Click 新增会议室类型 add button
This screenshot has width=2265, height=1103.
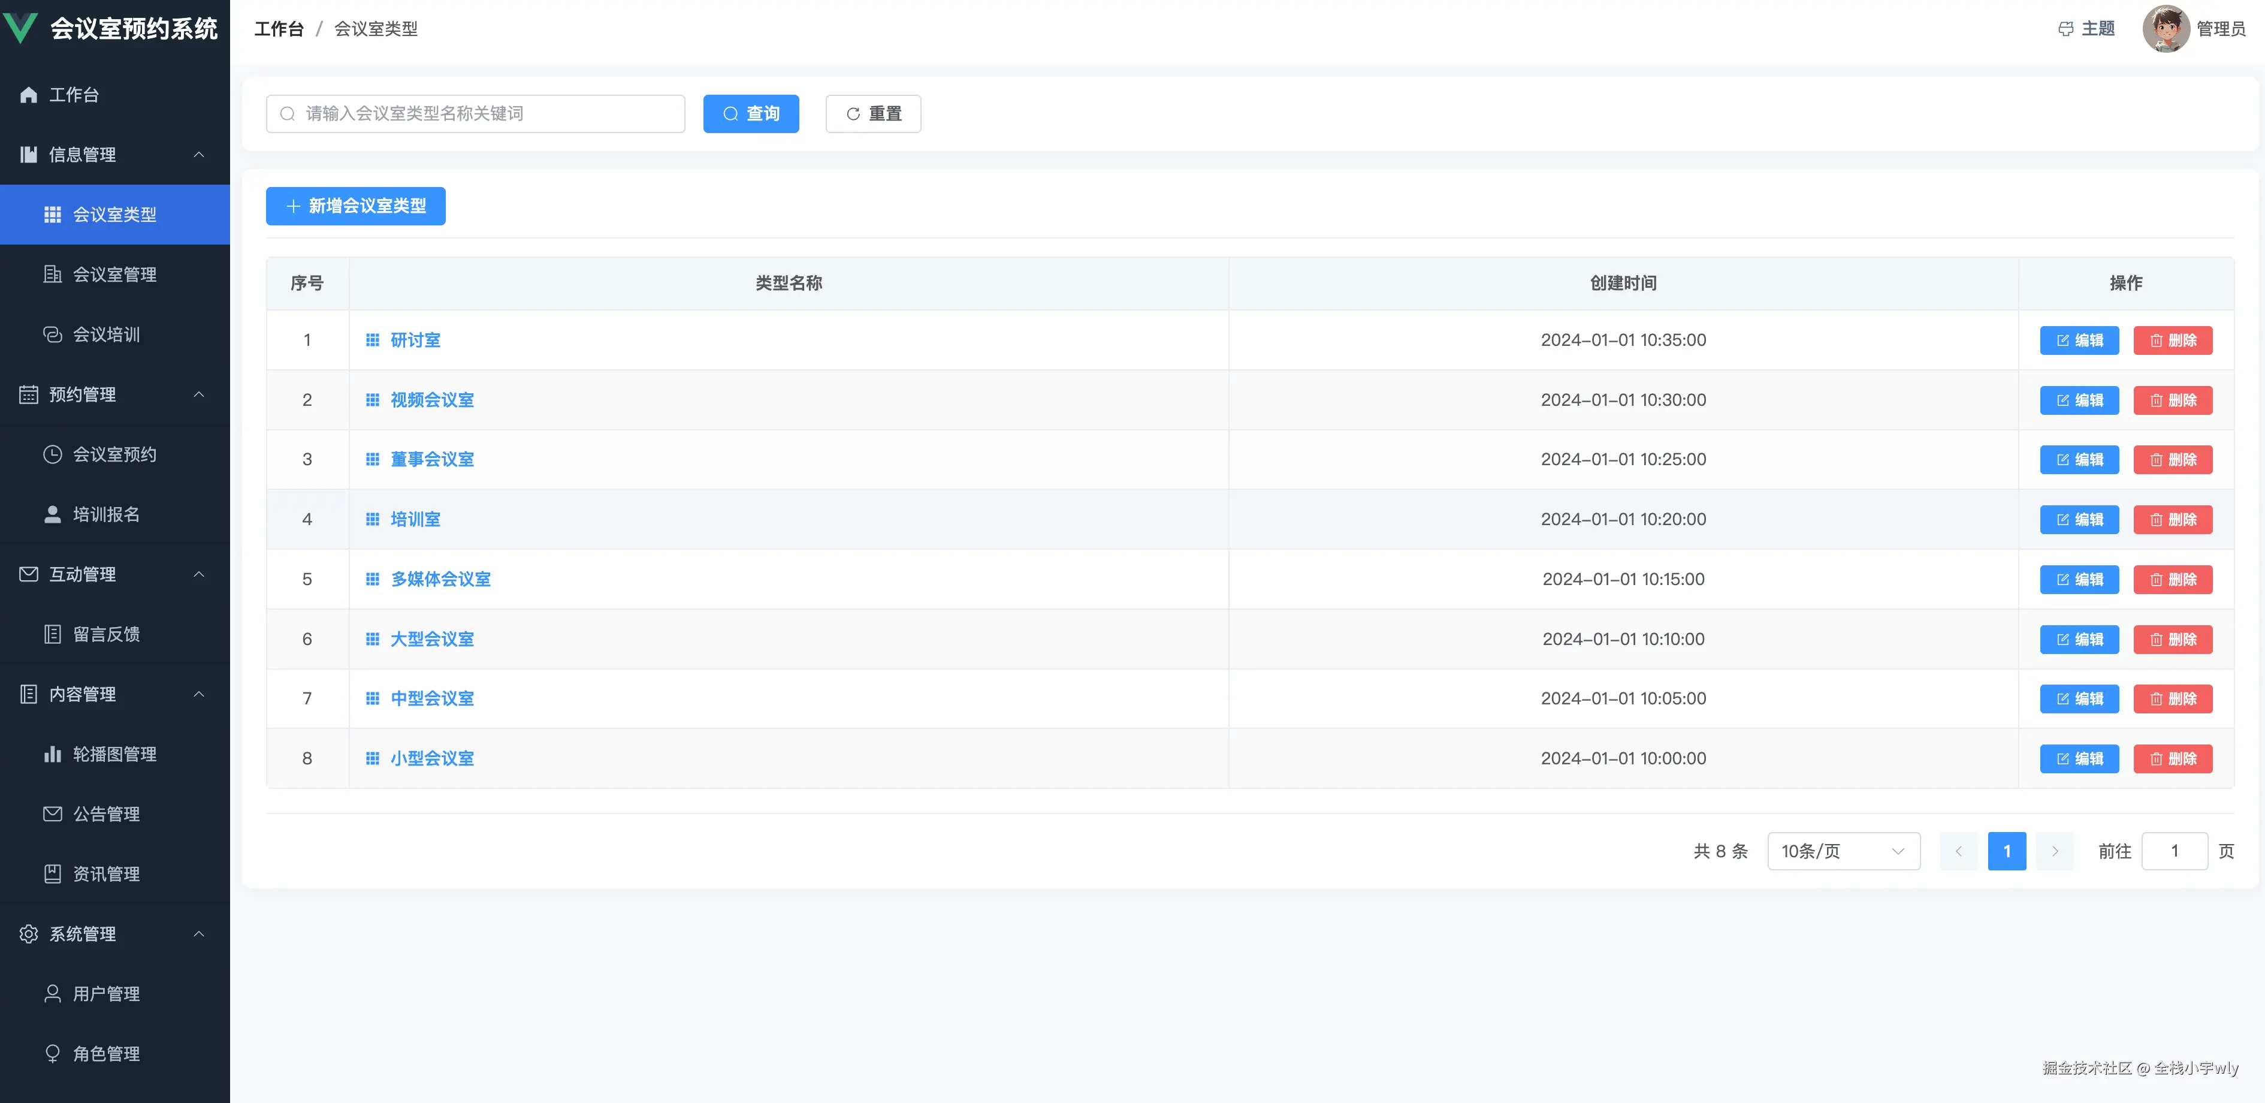point(355,206)
